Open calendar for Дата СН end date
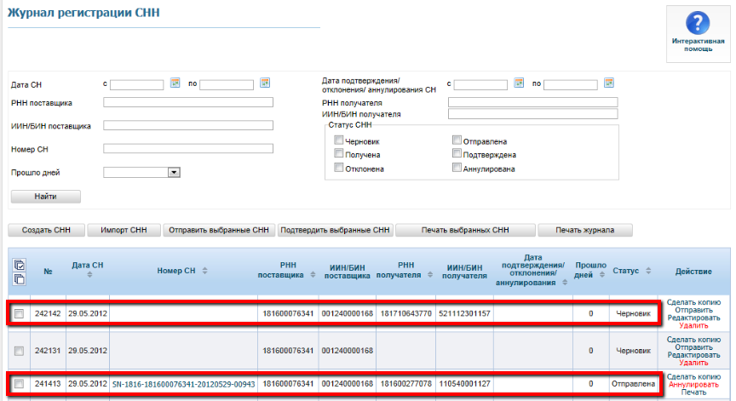Viewport: 736px width, 401px height. click(x=264, y=83)
